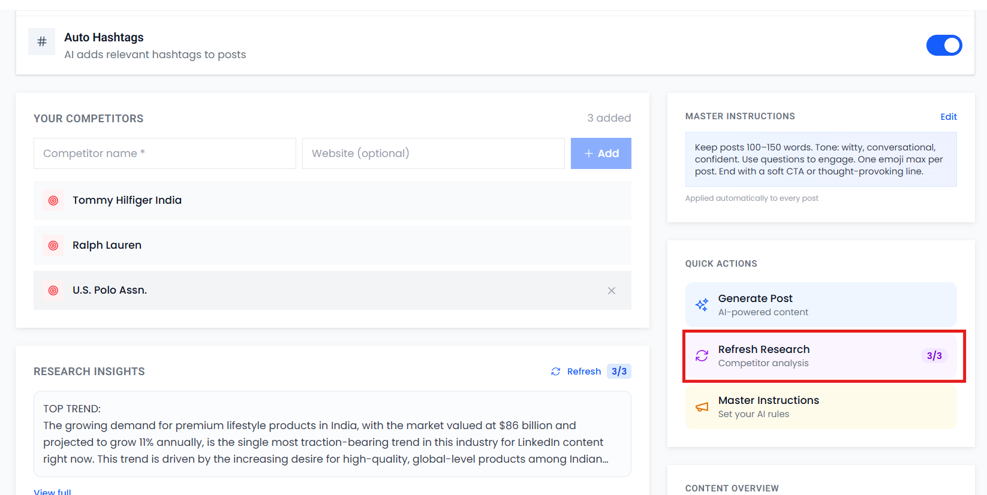Image resolution: width=987 pixels, height=495 pixels.
Task: Open Generate Post quick action
Action: click(x=821, y=304)
